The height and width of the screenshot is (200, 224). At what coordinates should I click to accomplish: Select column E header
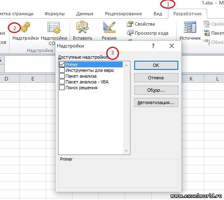pos(33,79)
